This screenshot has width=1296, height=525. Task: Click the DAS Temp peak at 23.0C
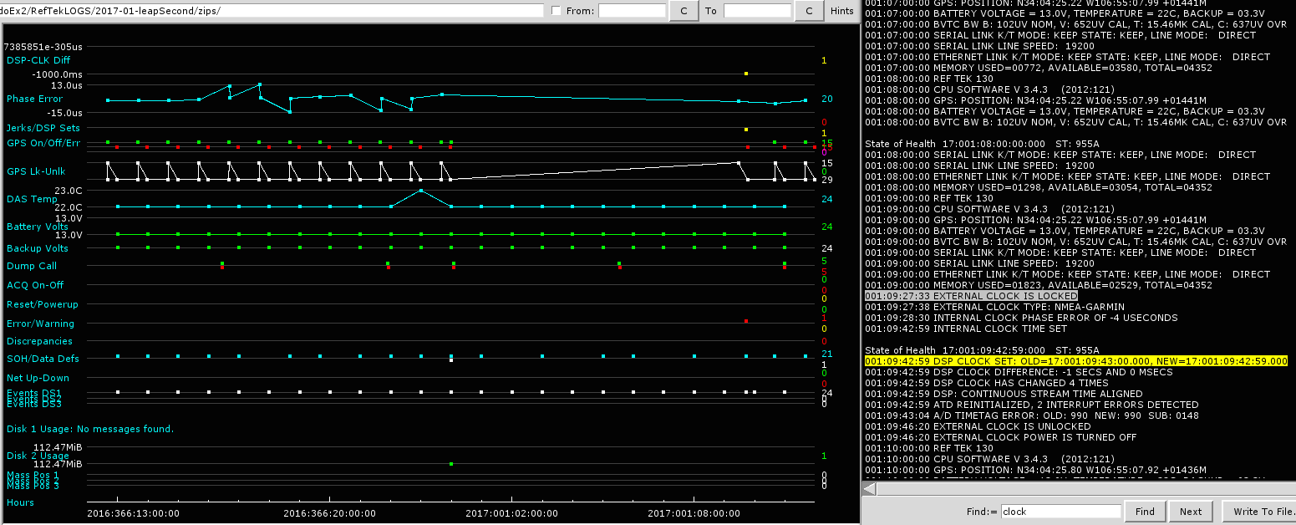(x=420, y=191)
